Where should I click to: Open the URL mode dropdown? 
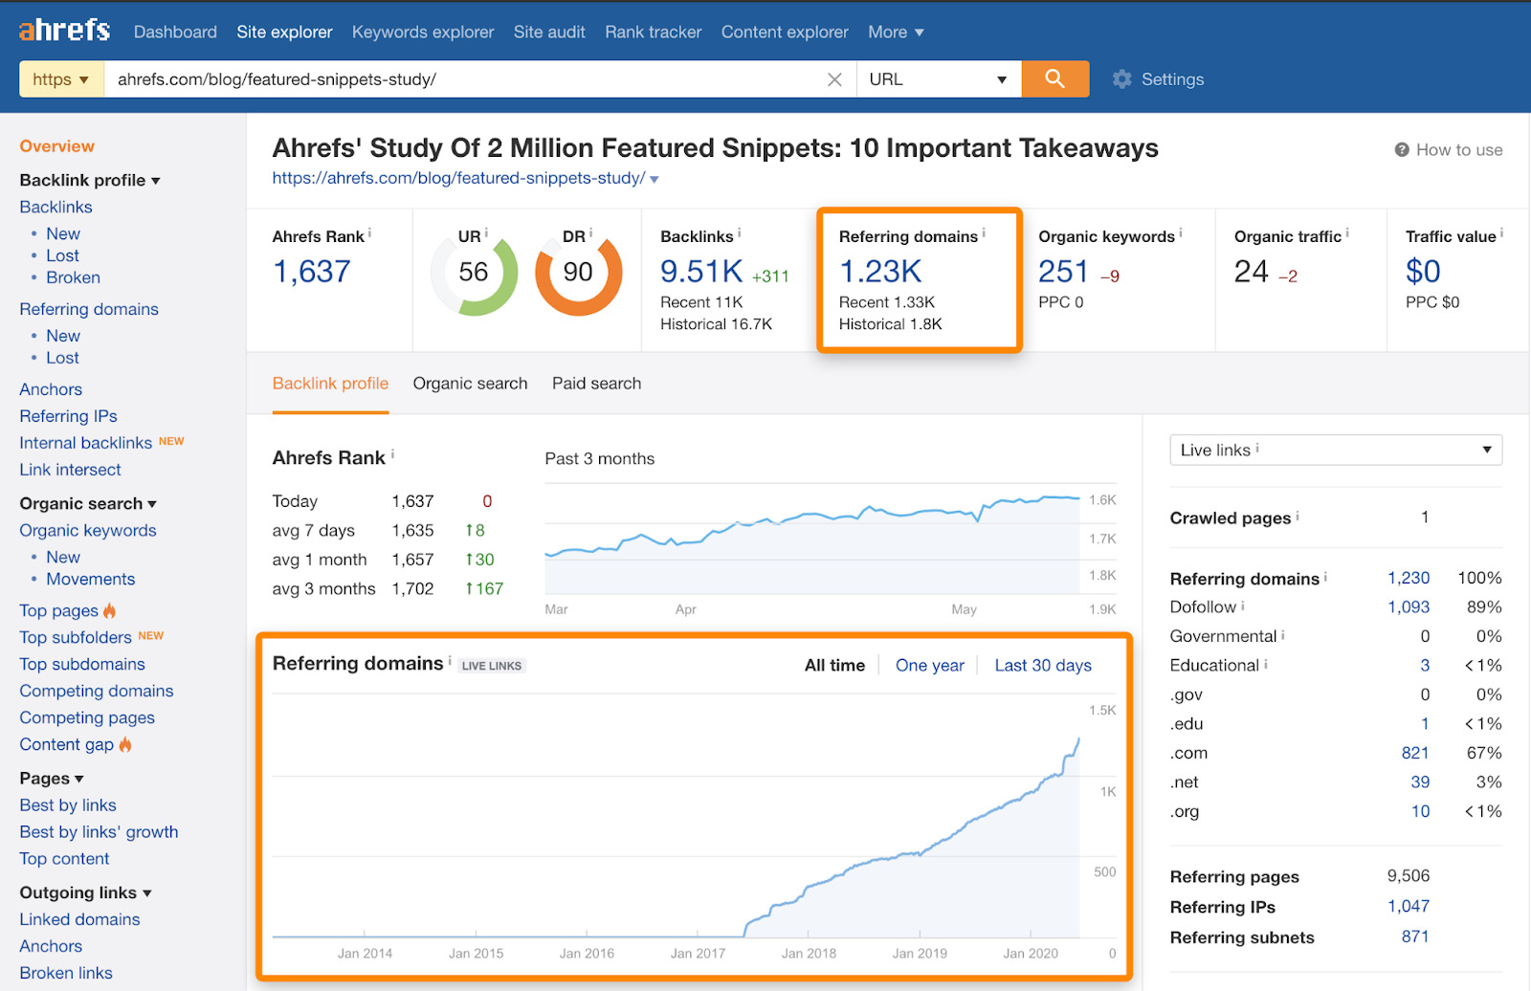point(938,79)
